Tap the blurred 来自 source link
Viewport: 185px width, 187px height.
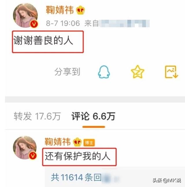[117, 23]
